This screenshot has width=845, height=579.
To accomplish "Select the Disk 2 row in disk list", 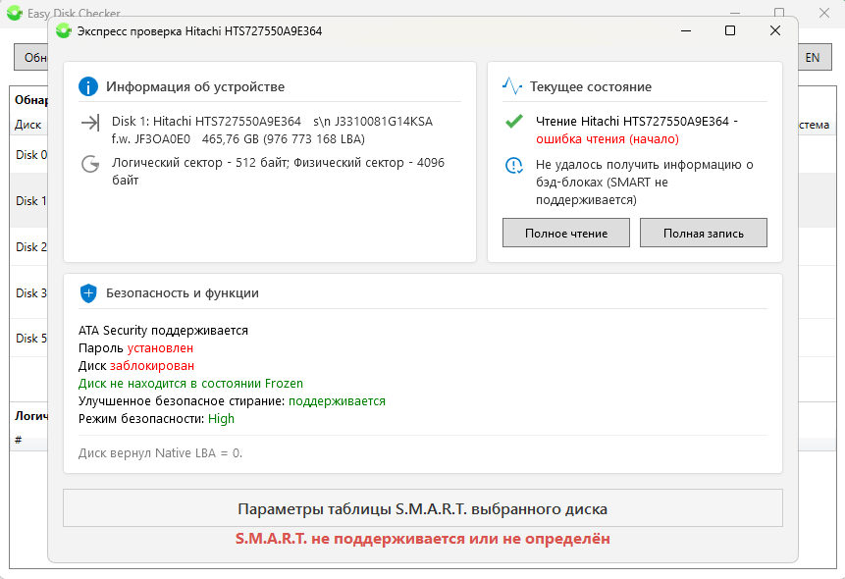I will click(x=27, y=247).
